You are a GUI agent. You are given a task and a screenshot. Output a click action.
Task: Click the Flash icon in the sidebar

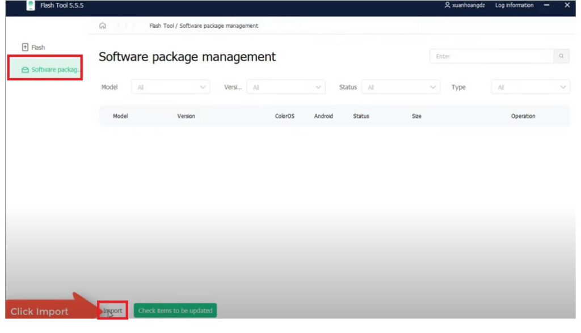25,48
